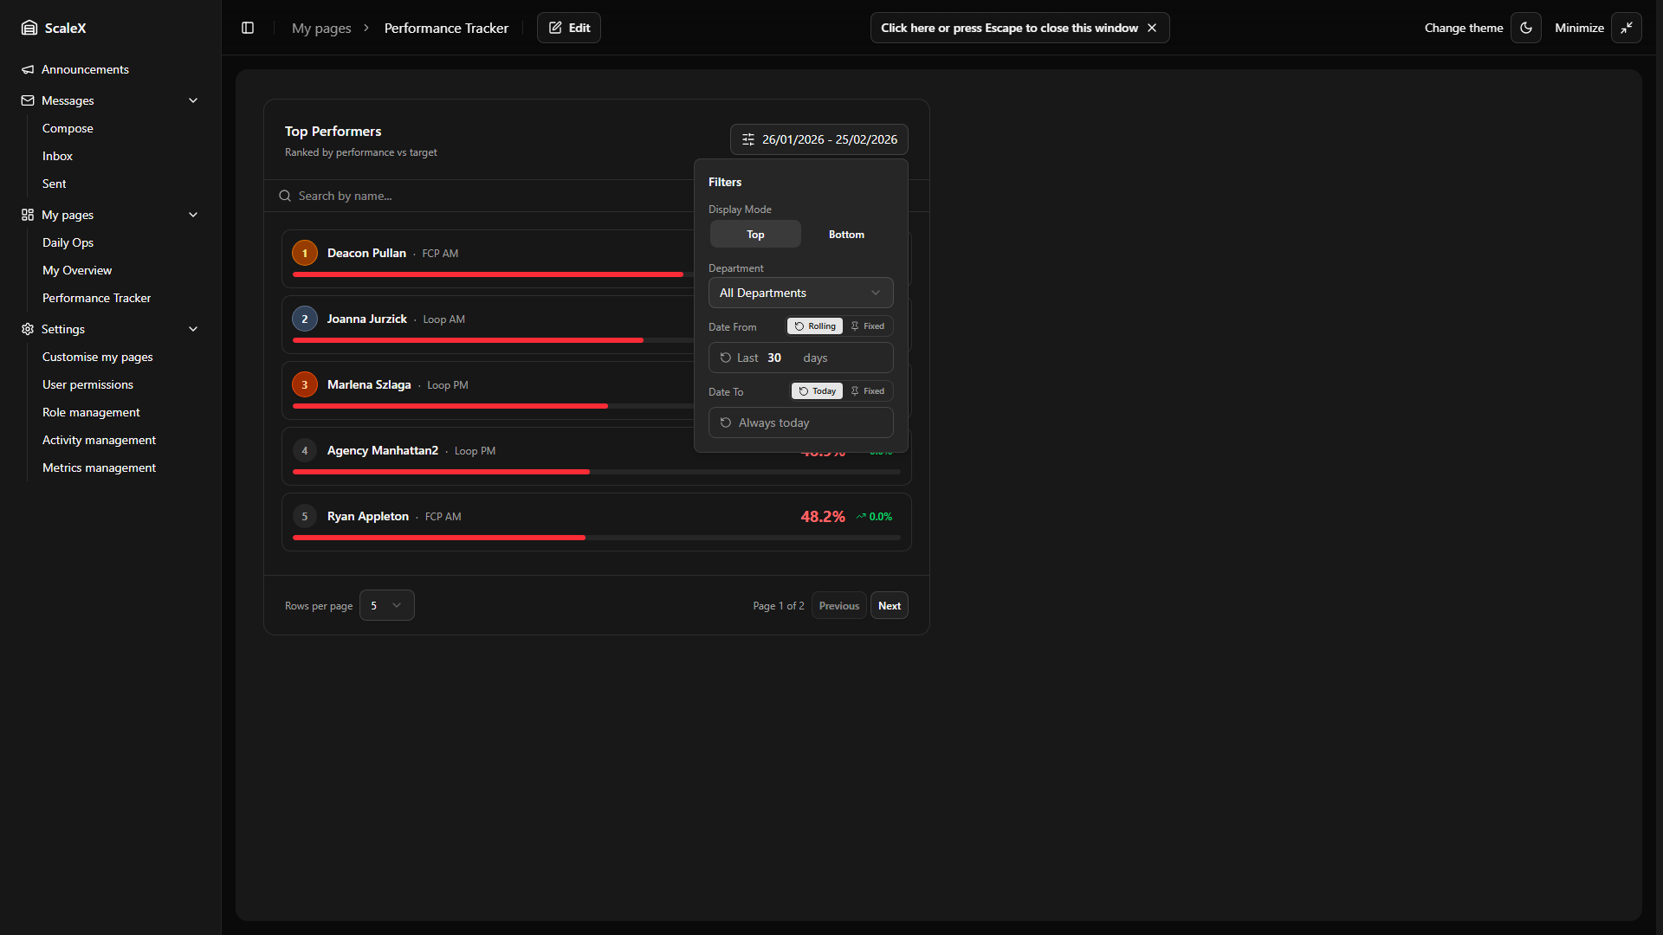Click the Announcements megaphone icon

coord(28,69)
